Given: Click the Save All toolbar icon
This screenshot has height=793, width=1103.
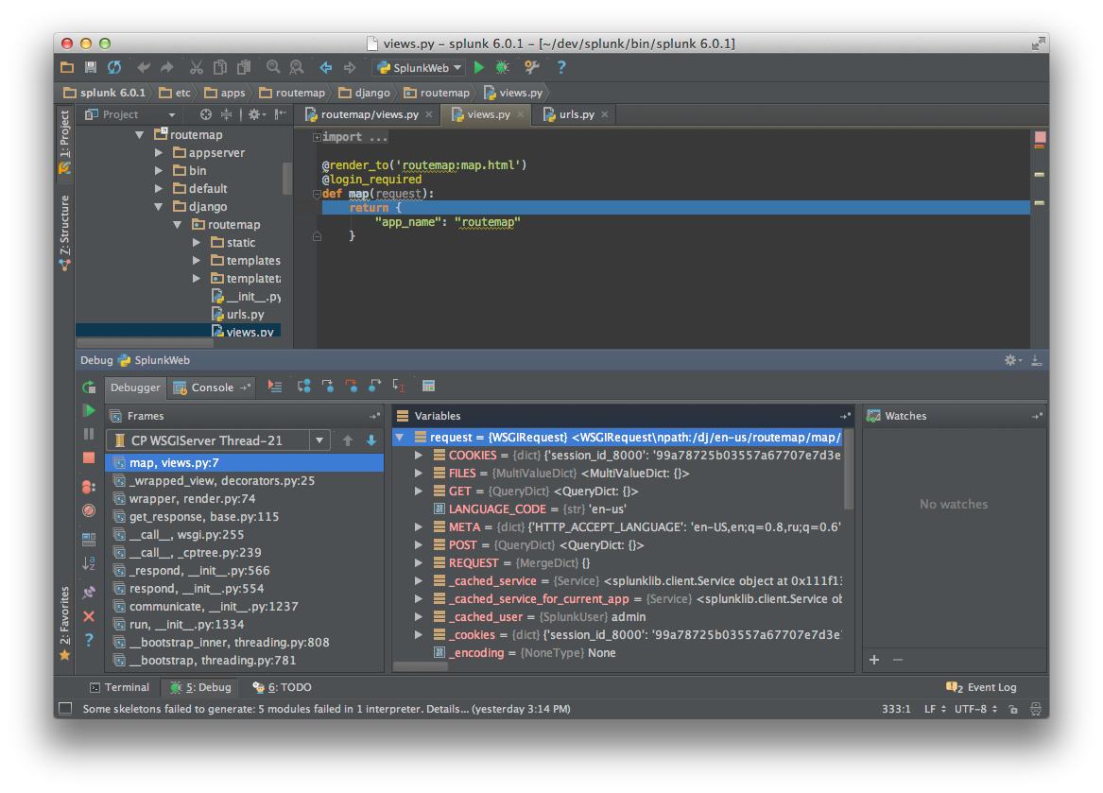Looking at the screenshot, I should 91,67.
